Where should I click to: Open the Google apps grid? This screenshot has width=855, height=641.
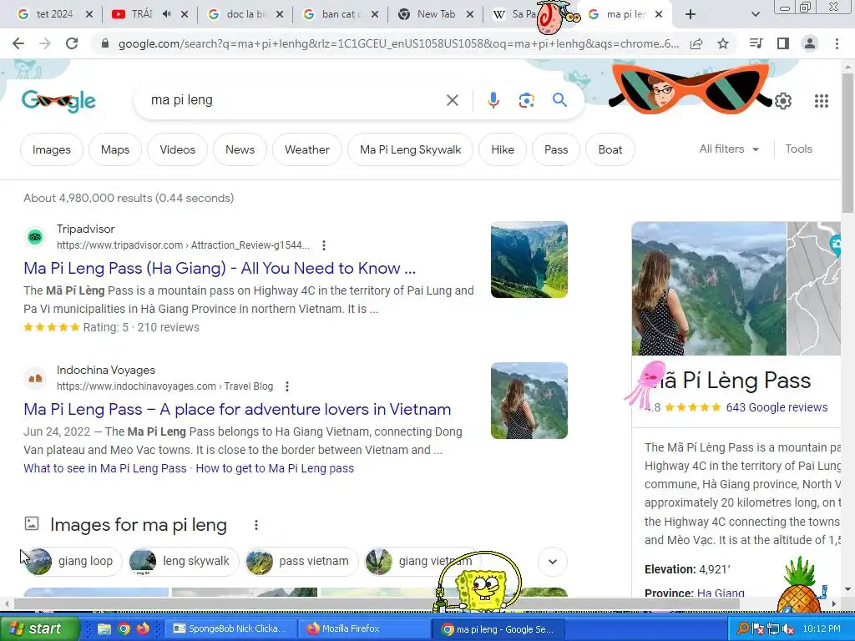(822, 101)
